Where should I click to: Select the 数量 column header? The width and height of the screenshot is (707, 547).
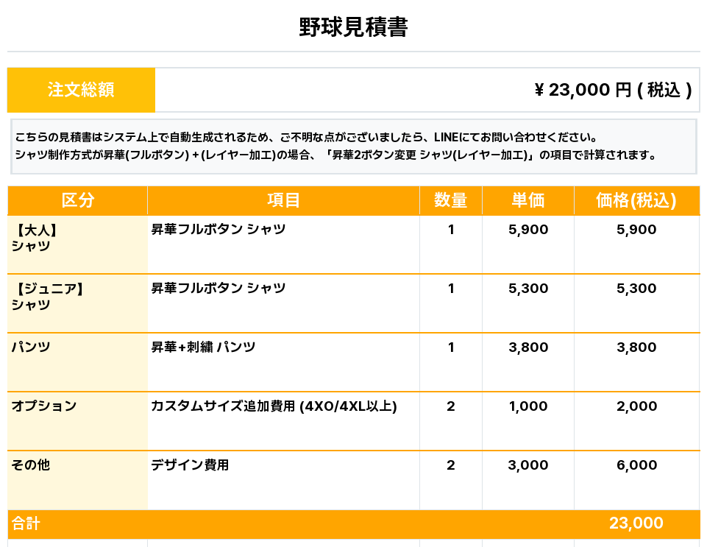coord(450,200)
